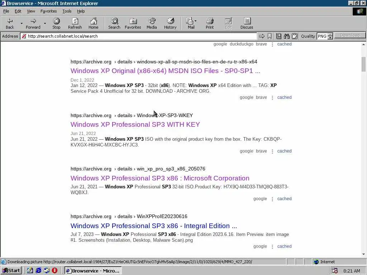367x275 pixels.
Task: Launch Opera from quick launch
Action: [x=54, y=271]
